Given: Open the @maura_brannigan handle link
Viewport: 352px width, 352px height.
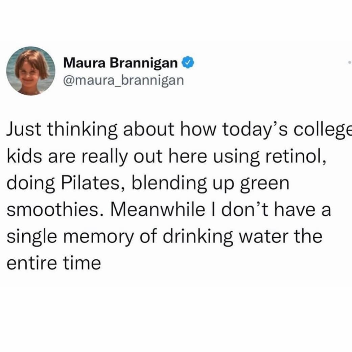Looking at the screenshot, I should click(x=123, y=80).
